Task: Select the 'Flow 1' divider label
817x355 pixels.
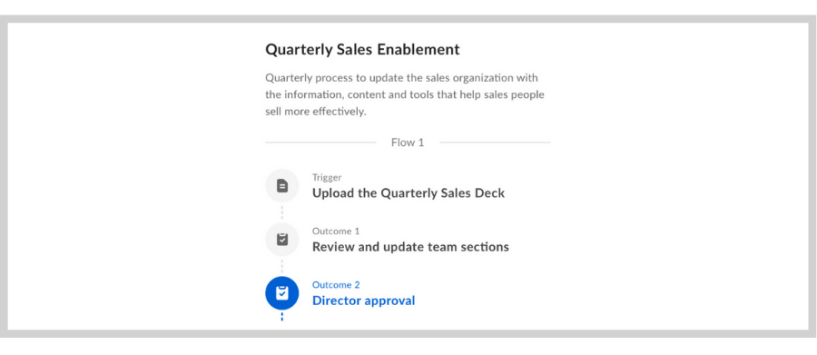Action: point(408,143)
